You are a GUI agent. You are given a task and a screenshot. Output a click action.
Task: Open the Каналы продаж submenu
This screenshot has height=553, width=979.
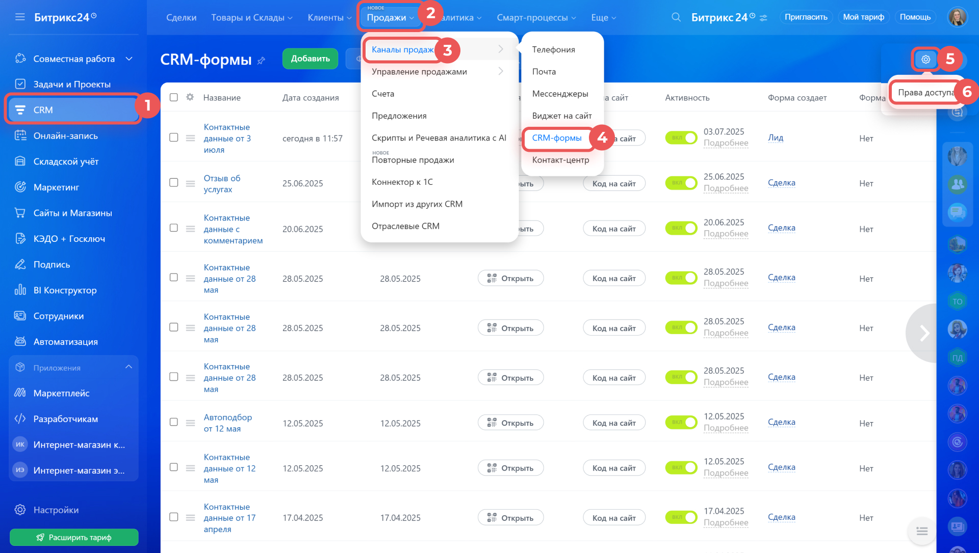439,49
